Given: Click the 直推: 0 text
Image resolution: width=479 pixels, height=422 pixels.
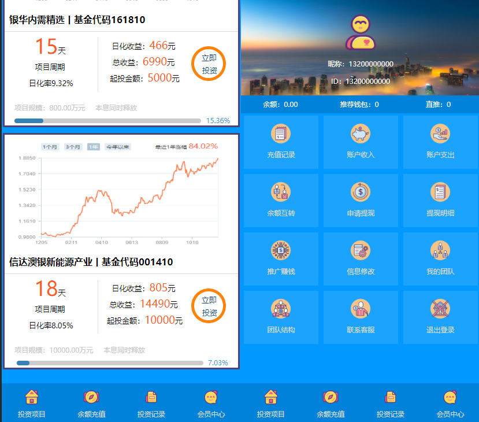Looking at the screenshot, I should click(x=439, y=105).
